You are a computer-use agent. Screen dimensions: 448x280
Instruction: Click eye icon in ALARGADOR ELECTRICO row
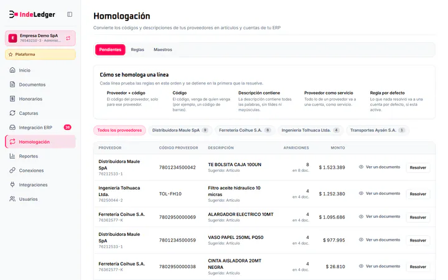click(361, 217)
